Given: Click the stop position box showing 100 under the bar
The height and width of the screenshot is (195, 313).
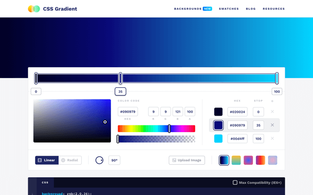Looking at the screenshot, I should click(277, 92).
